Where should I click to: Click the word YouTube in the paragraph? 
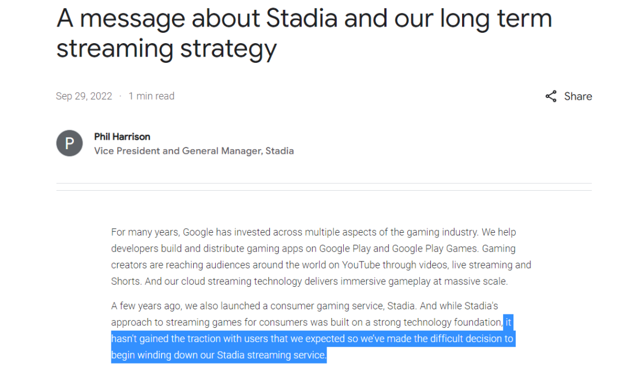pos(361,264)
